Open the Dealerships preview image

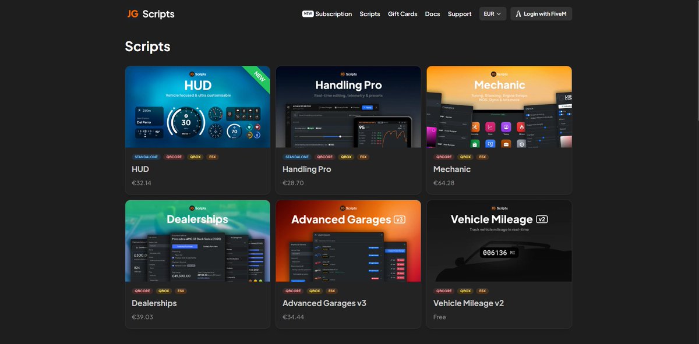[197, 241]
